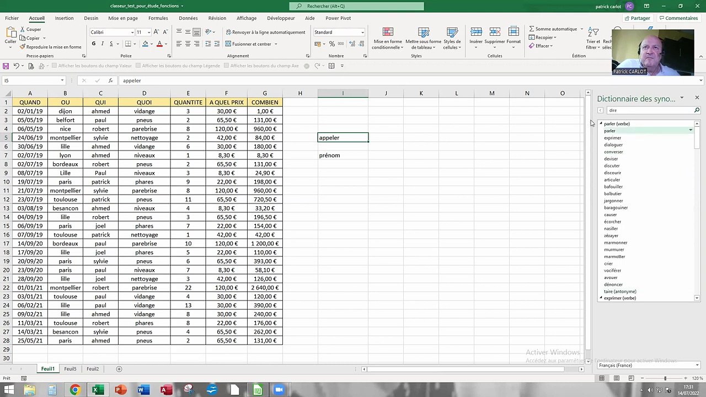This screenshot has width=706, height=397.
Task: Click the undo arrow
Action: tap(16, 66)
